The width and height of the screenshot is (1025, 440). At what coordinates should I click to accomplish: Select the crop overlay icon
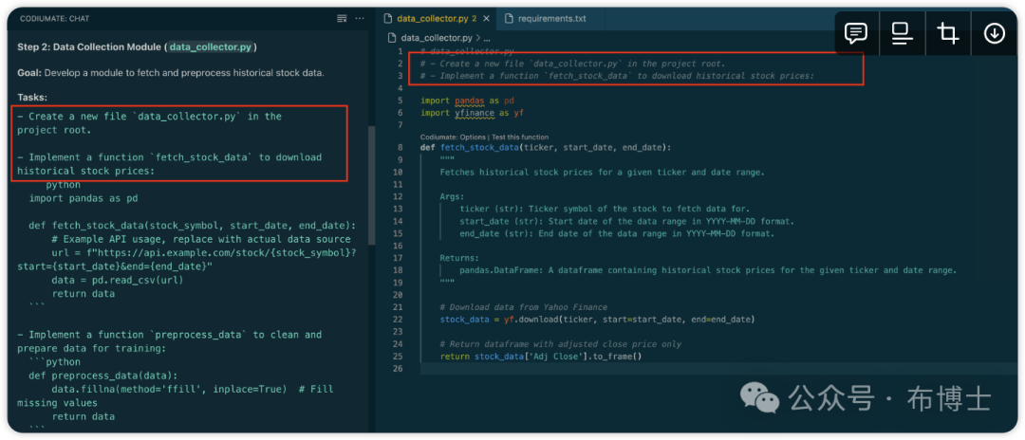947,34
